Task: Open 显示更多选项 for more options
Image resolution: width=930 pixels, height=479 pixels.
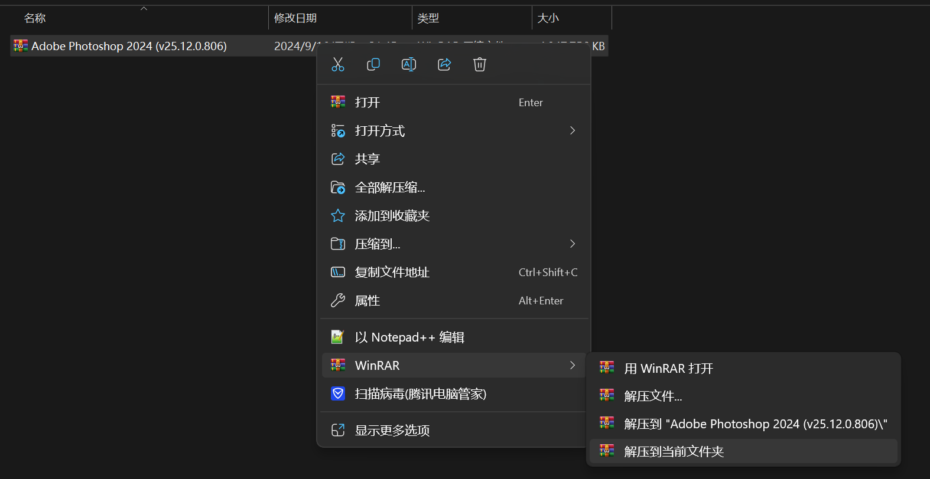Action: 392,431
